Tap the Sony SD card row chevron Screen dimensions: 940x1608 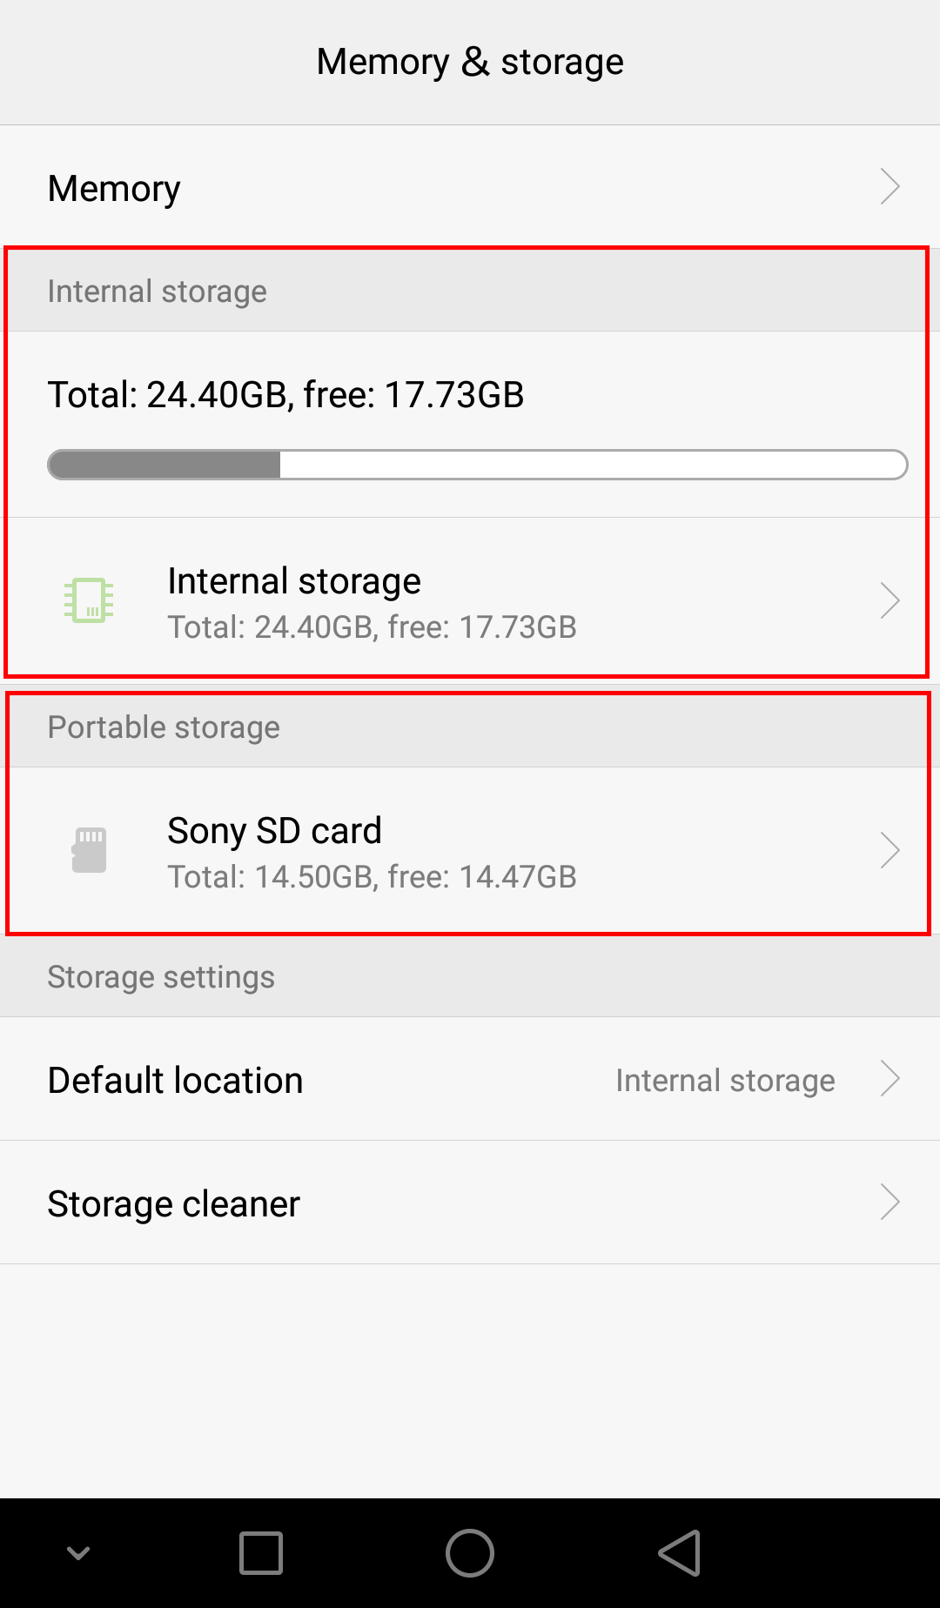pyautogui.click(x=890, y=850)
